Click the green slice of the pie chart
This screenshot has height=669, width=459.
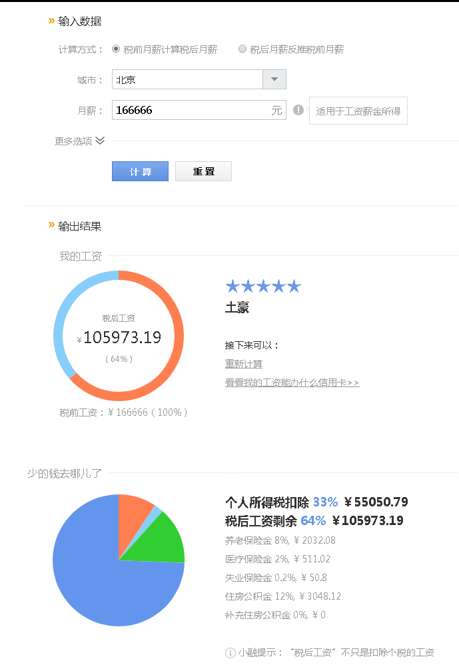[x=167, y=538]
